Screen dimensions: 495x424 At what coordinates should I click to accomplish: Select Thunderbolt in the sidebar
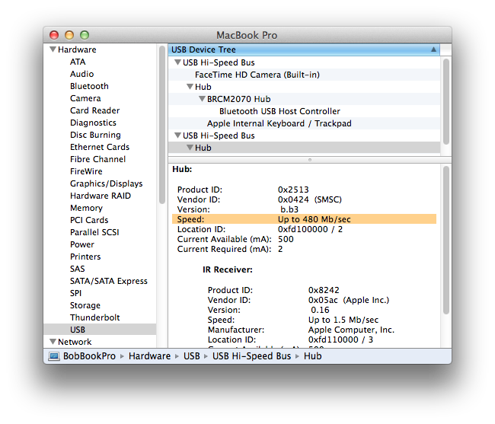(x=94, y=317)
